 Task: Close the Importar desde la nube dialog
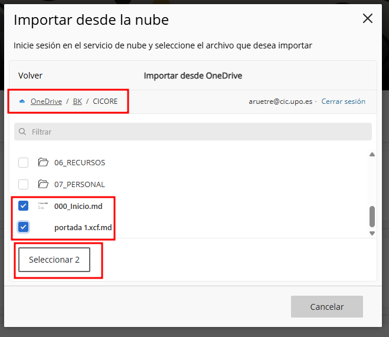pyautogui.click(x=368, y=19)
